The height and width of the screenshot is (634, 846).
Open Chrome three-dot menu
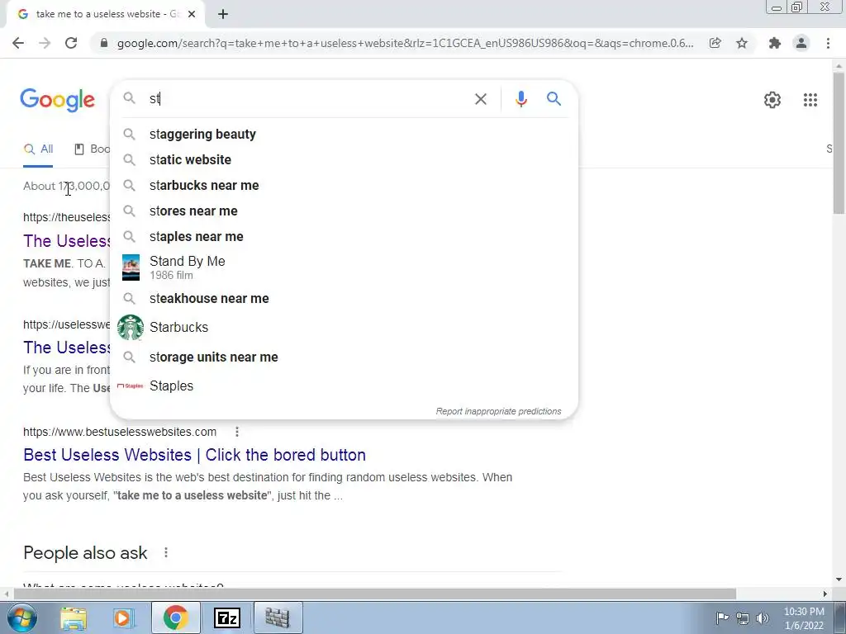tap(828, 43)
